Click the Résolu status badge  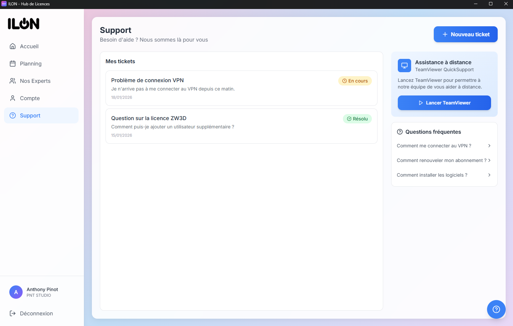[x=357, y=119]
